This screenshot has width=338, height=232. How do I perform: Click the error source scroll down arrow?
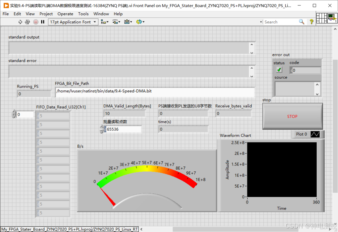coord(317,94)
